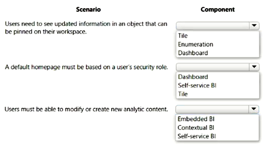Expand the dropdown arrow for the default homepage scenario
Viewport: 266px width, 148px height.
(254, 67)
